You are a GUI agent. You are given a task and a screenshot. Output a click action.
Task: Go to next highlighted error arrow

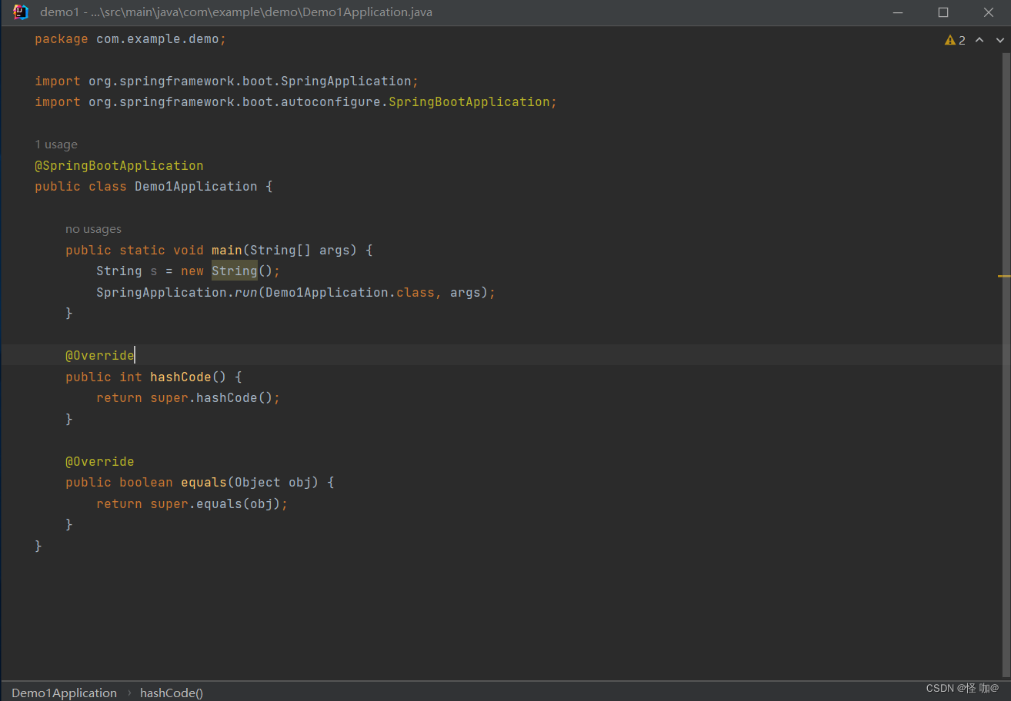1000,40
